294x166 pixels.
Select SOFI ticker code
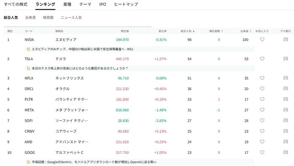(29, 120)
